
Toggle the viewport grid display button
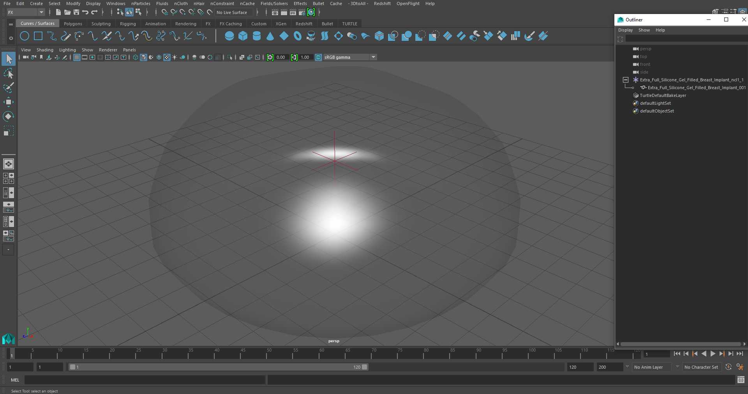(77, 57)
